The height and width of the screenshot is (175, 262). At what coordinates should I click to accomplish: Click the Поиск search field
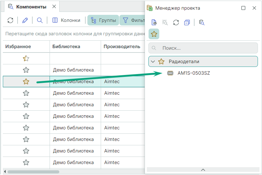(207, 48)
